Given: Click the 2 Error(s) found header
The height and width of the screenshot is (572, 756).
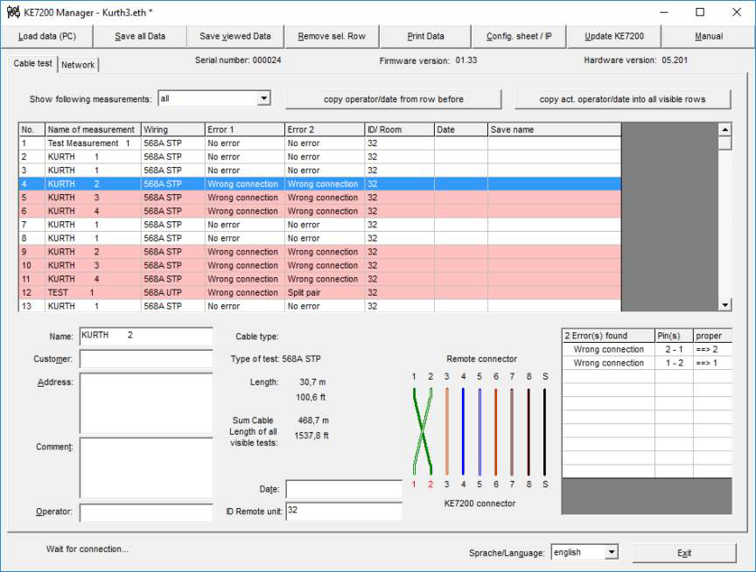Looking at the screenshot, I should point(608,335).
